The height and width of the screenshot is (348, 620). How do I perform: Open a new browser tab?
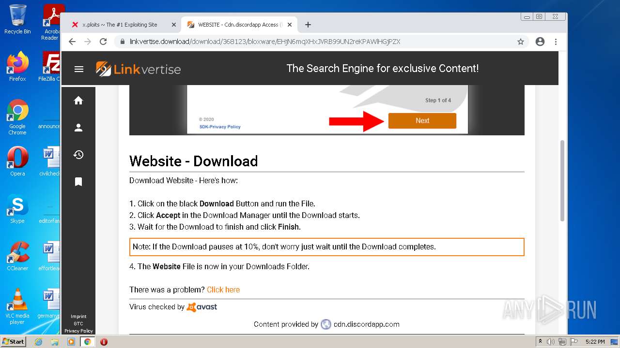click(308, 25)
